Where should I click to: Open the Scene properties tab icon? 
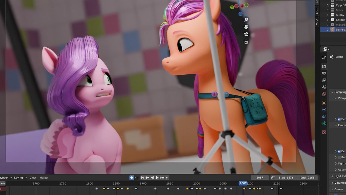[x=324, y=87]
